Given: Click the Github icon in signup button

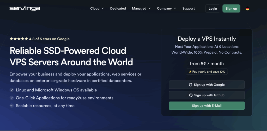Looking at the screenshot, I should coord(191,95).
